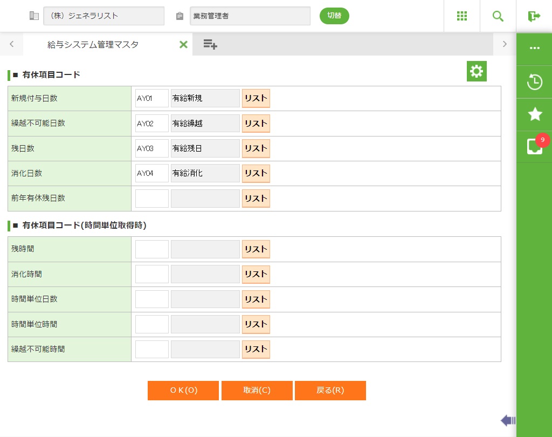Open the history clock icon in sidebar
552x437 pixels.
coord(534,82)
